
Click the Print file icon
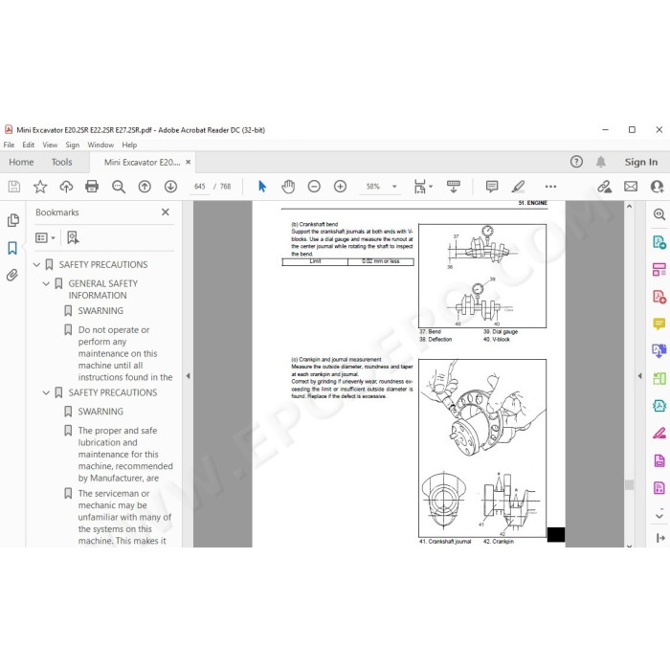tap(92, 187)
